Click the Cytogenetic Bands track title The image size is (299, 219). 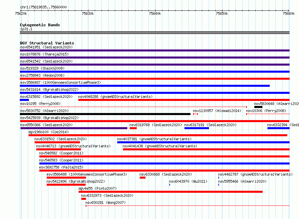point(40,25)
